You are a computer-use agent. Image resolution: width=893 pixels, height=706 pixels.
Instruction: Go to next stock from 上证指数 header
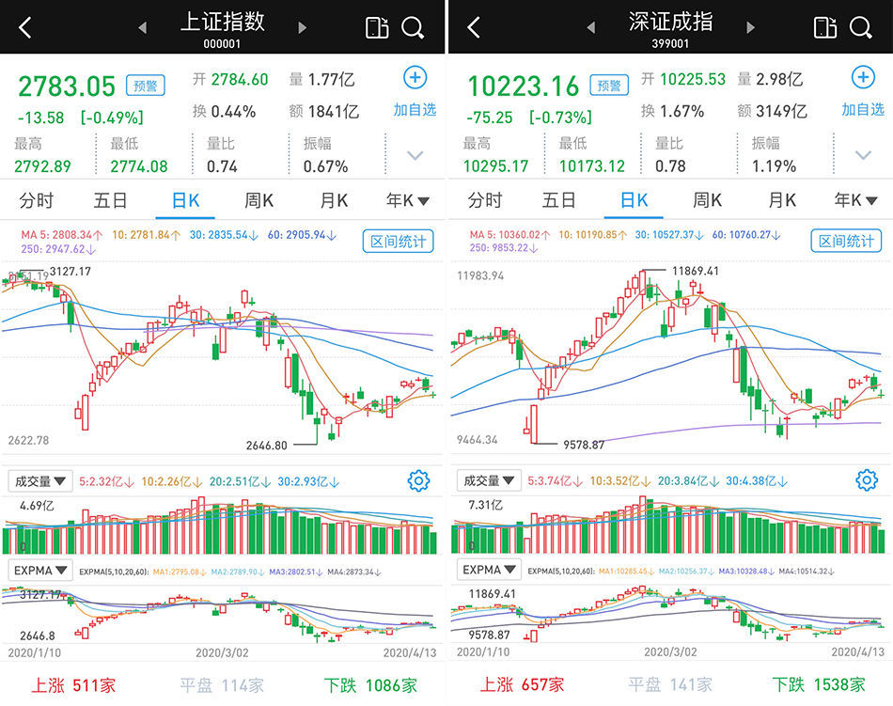303,27
